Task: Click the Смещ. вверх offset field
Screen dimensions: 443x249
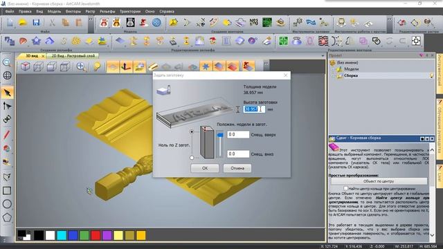Action: [238, 135]
